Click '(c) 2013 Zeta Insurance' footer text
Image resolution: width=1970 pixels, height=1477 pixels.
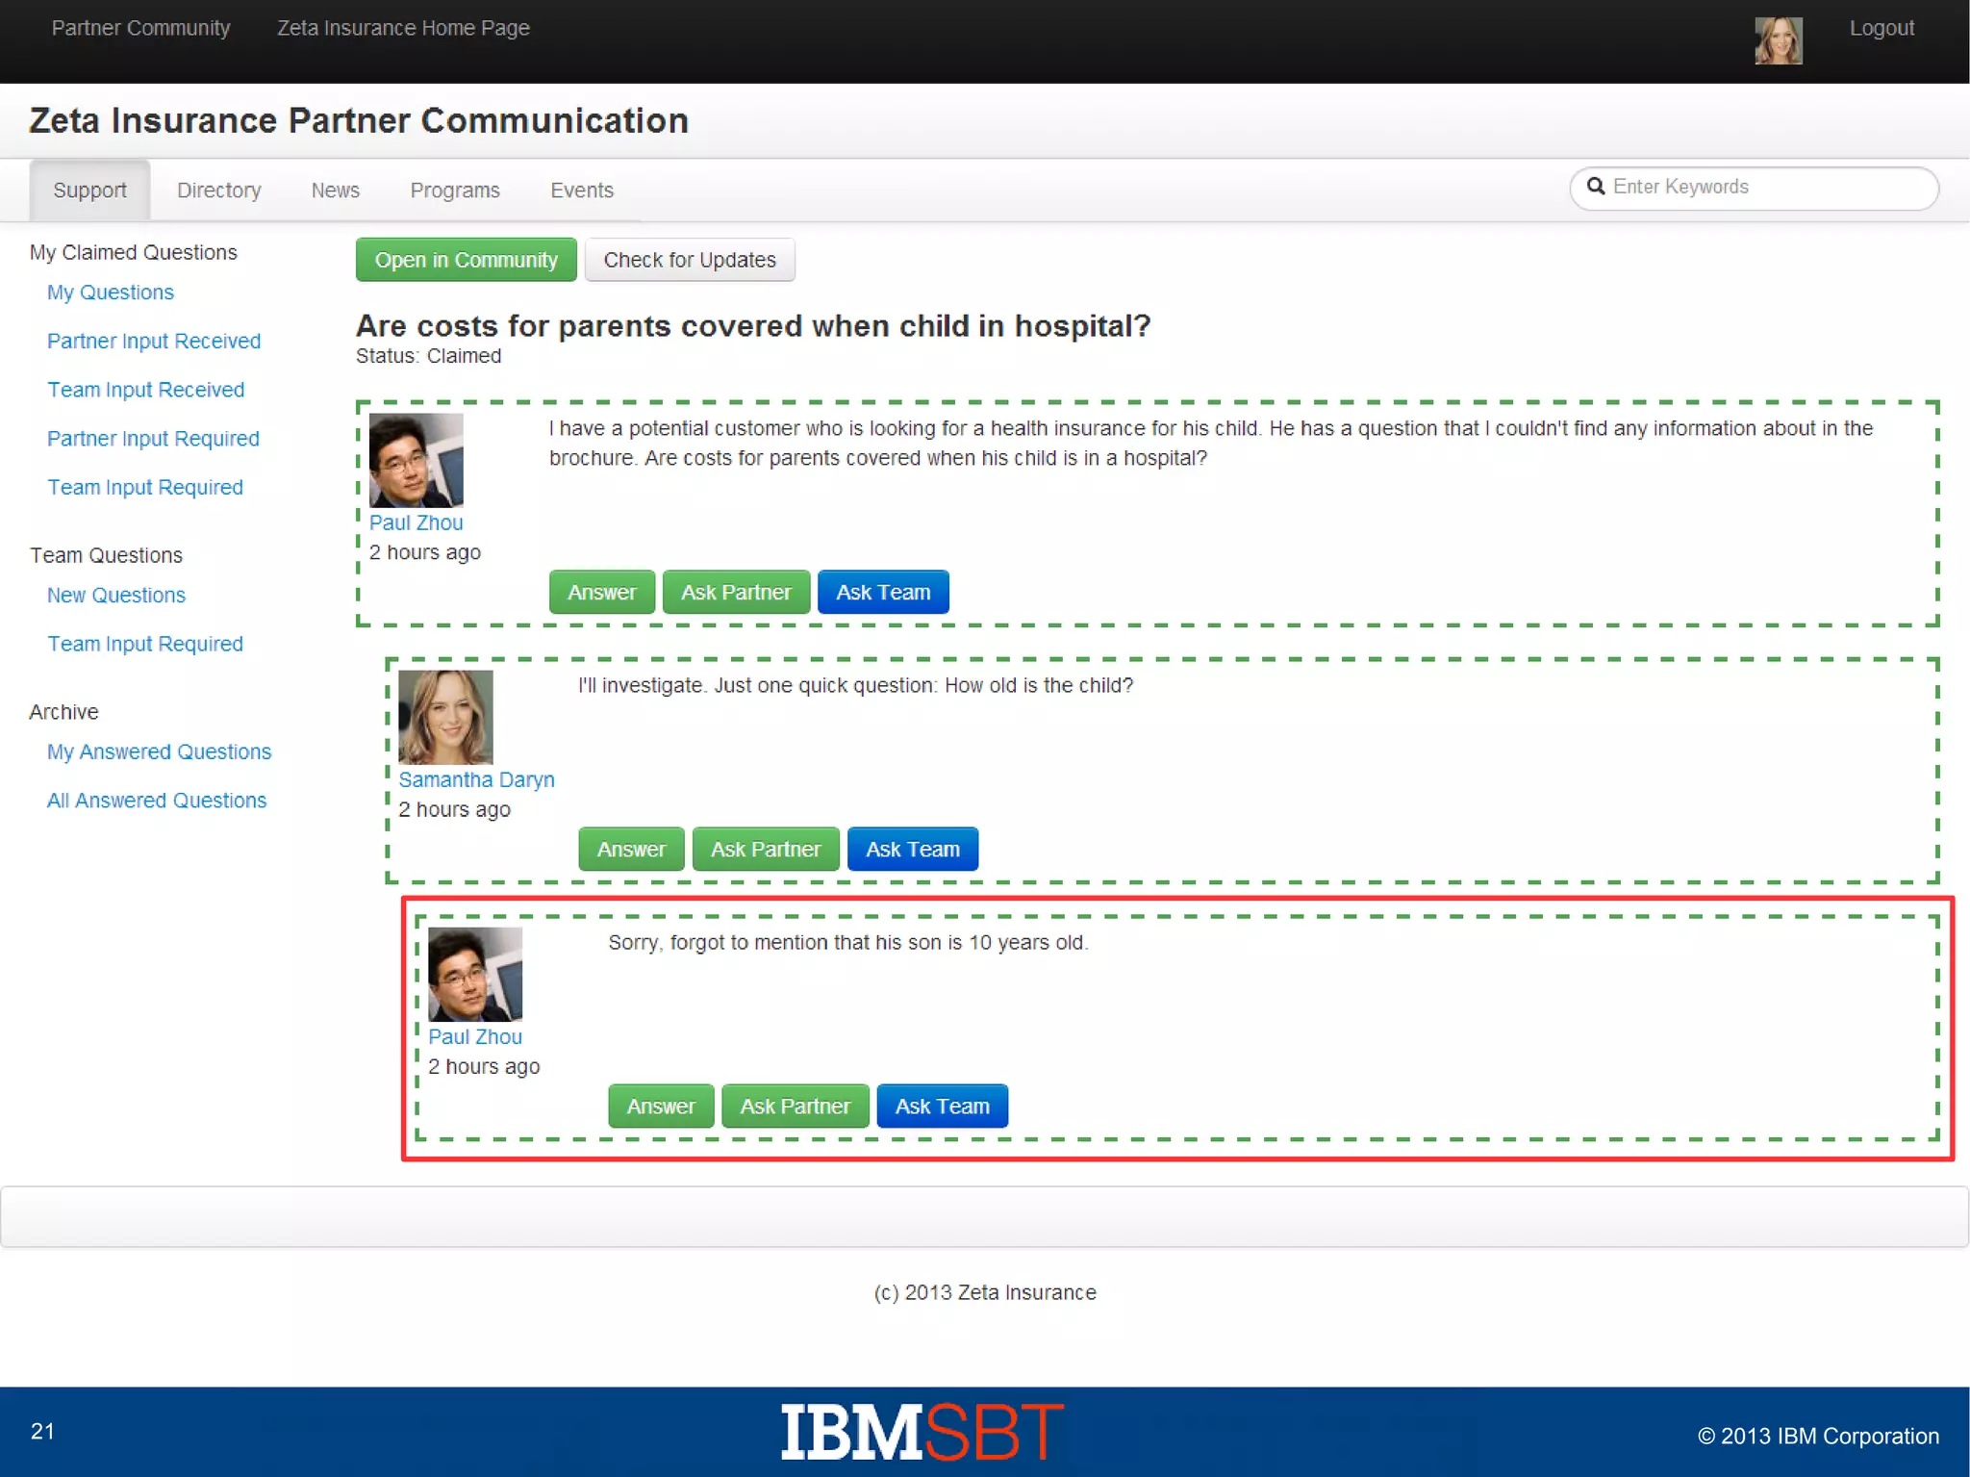point(985,1292)
